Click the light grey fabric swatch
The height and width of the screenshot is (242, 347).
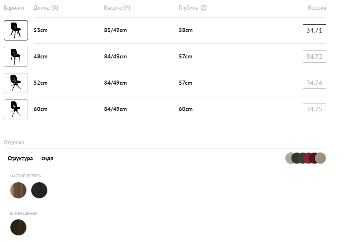[289, 158]
